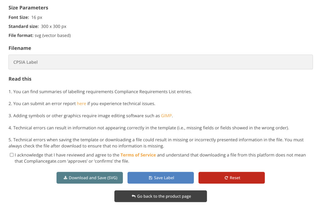Select 'Go back to the product page'
This screenshot has height=210, width=320.
click(x=161, y=196)
